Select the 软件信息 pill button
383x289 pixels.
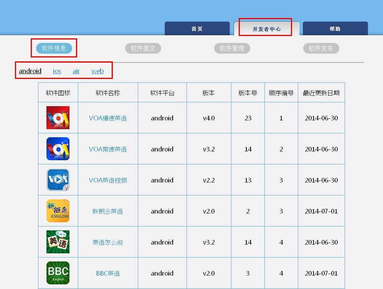pos(54,48)
